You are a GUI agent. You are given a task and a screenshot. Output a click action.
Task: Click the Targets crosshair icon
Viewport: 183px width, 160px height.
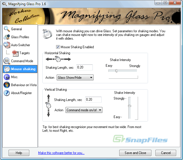click(15, 53)
